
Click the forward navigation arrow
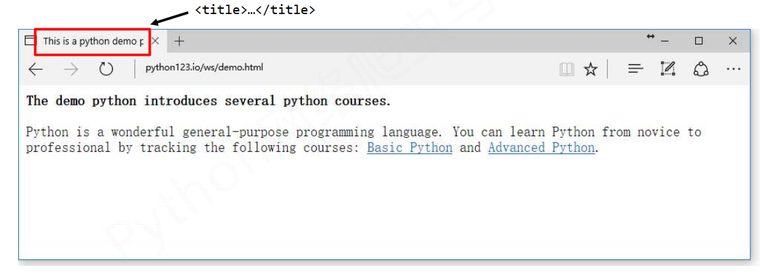tap(71, 70)
